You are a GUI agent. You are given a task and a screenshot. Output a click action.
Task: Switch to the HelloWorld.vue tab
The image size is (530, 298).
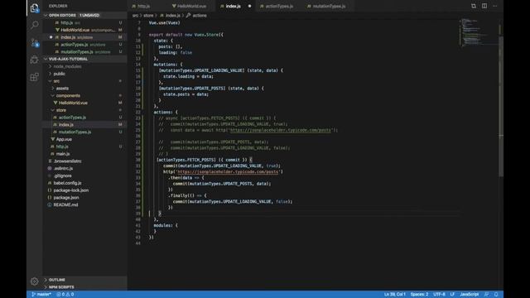(190, 6)
